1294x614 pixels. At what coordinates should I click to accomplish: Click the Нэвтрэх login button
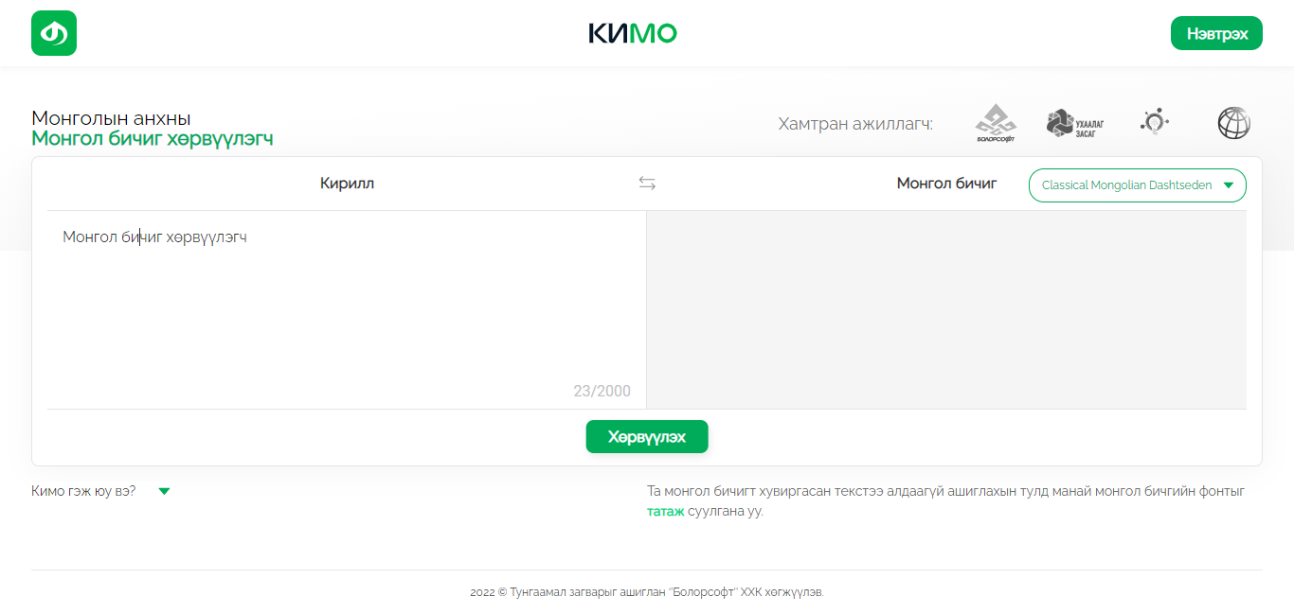(1216, 32)
